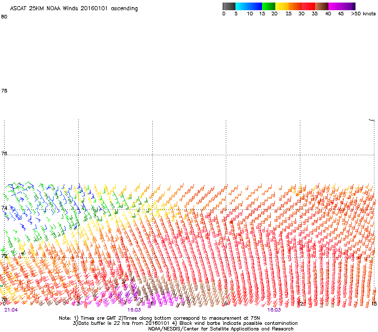Viewport: 378px width, 332px height.
Task: Click the '35' label under the color bar
Action: [x=315, y=14]
